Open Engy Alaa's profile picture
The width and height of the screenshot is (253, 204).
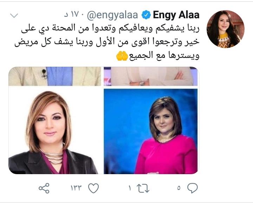pos(226,29)
